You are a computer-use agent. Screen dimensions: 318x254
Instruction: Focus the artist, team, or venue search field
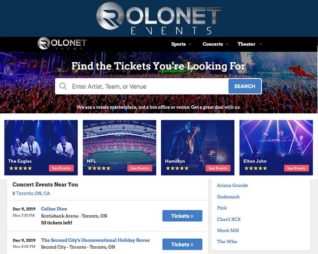tap(148, 86)
